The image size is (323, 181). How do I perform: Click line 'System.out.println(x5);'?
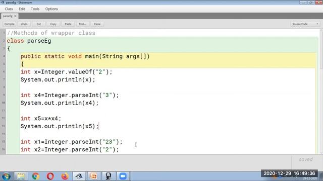click(x=60, y=126)
